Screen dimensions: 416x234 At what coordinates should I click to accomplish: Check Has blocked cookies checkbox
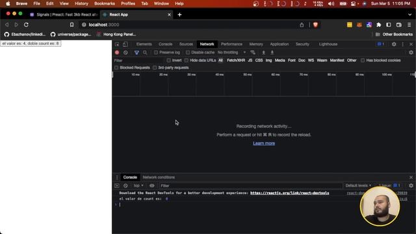[363, 60]
